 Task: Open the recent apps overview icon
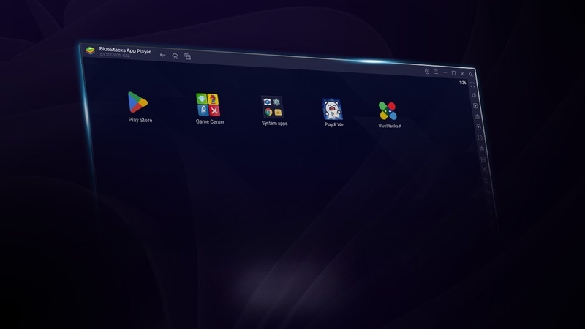tap(188, 57)
